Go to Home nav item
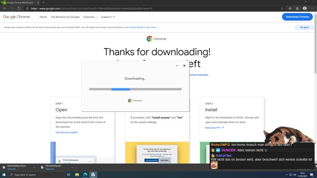The height and width of the screenshot is (178, 317). tap(43, 17)
